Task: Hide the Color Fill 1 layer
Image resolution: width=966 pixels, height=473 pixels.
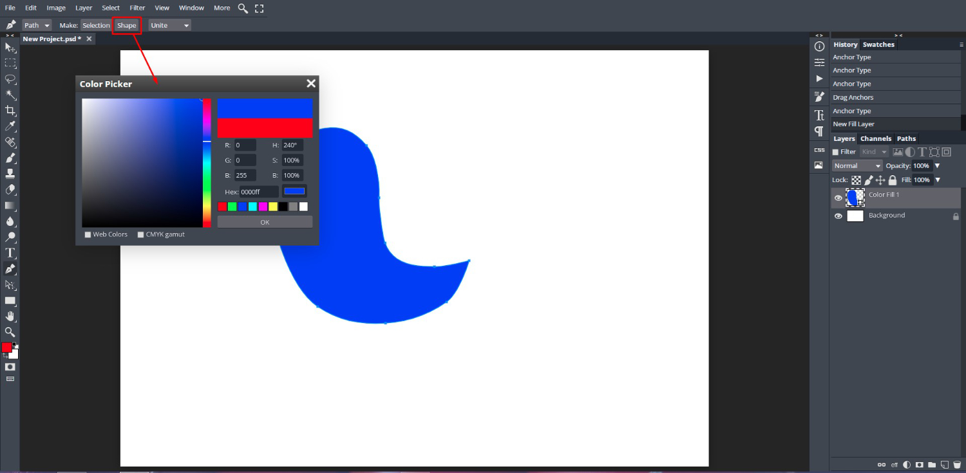Action: click(838, 198)
